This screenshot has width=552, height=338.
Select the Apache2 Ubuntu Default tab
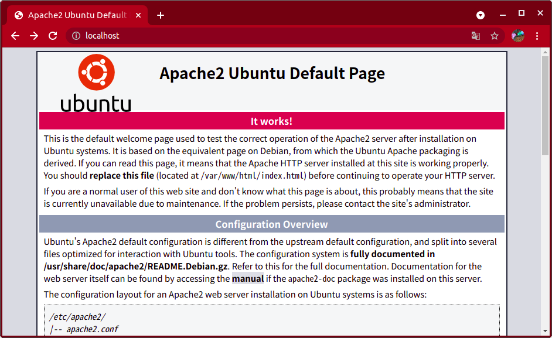77,15
